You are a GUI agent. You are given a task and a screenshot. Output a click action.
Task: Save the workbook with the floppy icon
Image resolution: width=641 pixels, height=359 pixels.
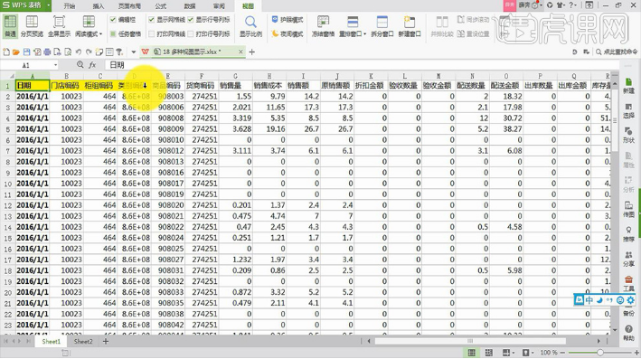[x=26, y=52]
